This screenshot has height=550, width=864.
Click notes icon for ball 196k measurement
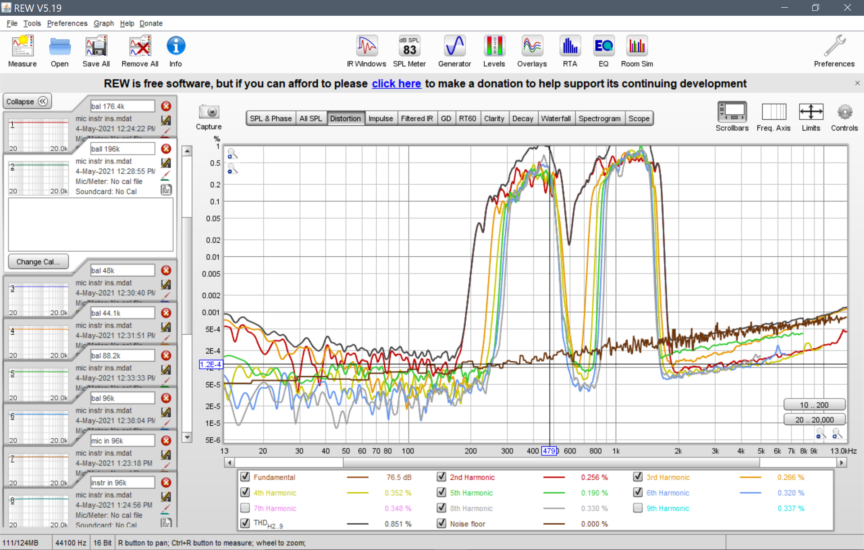[x=166, y=190]
